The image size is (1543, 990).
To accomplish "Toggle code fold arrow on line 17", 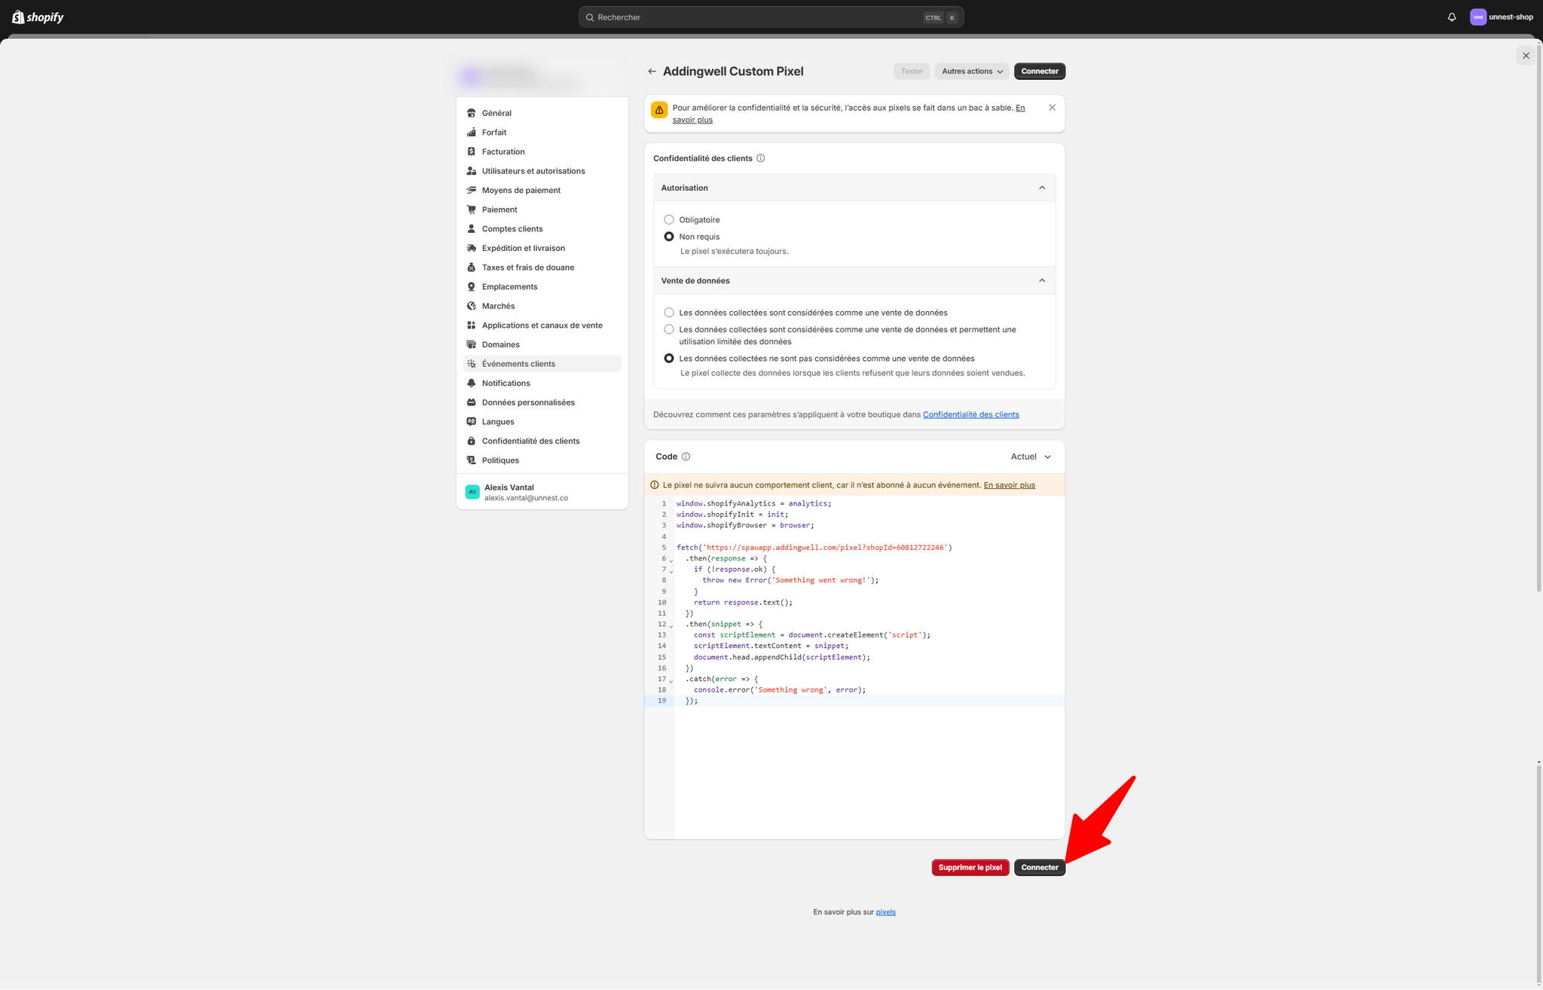I will (x=671, y=680).
